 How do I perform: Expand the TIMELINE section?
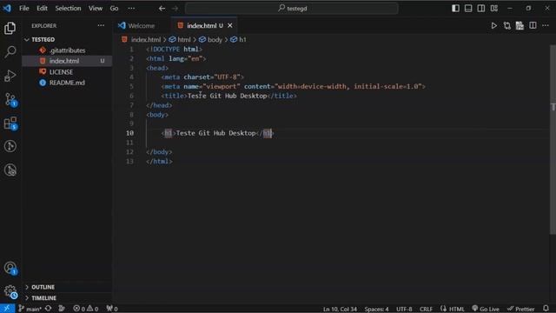pos(43,297)
